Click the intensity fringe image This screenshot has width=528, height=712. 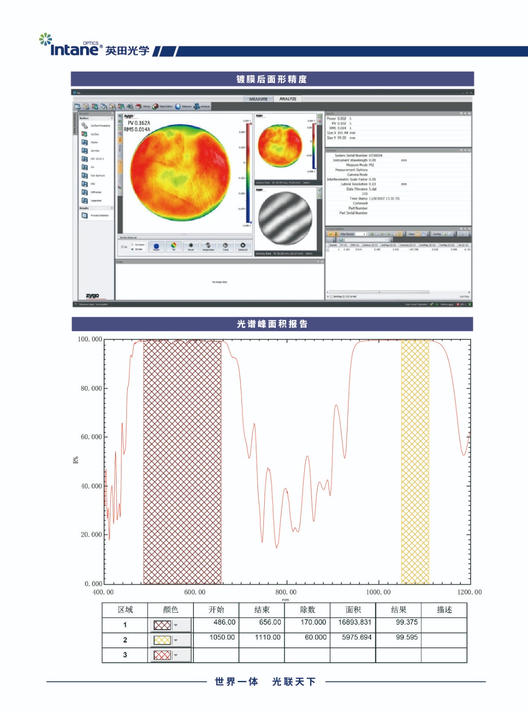point(285,218)
